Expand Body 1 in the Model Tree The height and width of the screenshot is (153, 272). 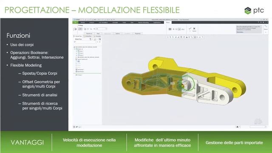[x=76, y=51]
